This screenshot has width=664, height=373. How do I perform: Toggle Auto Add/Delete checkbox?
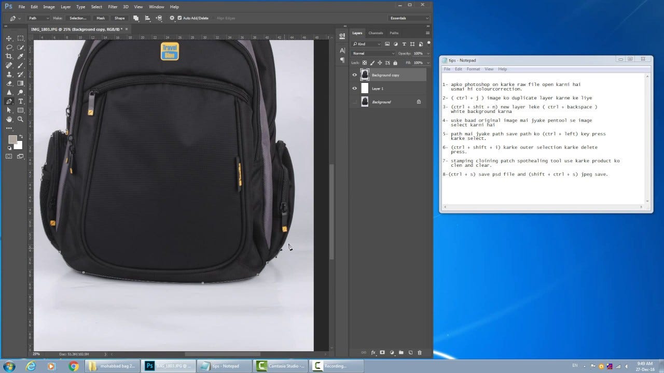[x=179, y=18]
